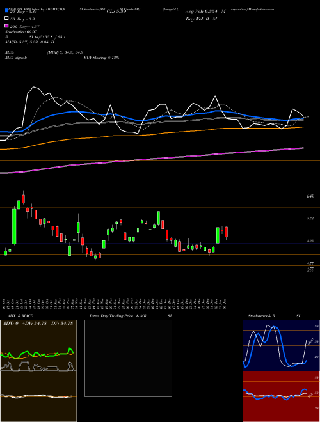This screenshot has width=320, height=422.
Task: Click the 'Stochastics & RSI' panel title
Action: pos(274,316)
